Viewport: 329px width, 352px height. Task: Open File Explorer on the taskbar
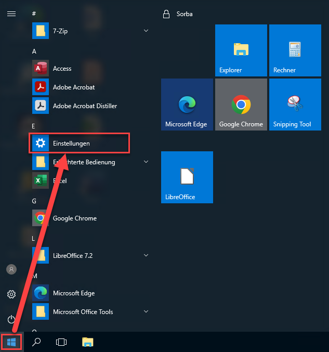pyautogui.click(x=87, y=342)
